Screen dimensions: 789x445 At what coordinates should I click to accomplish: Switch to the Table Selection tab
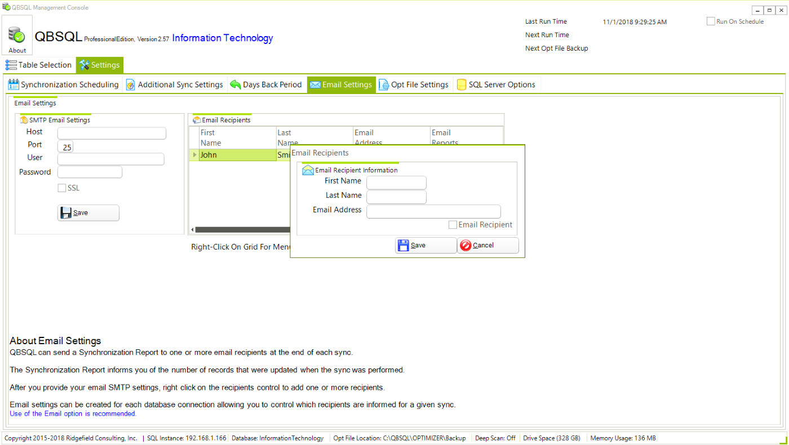click(x=39, y=65)
